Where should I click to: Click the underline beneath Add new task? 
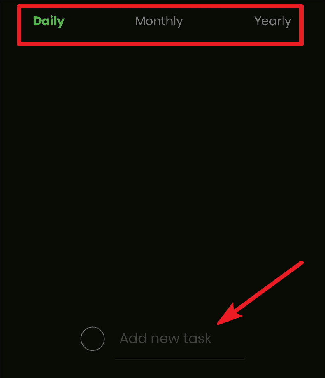(180, 359)
